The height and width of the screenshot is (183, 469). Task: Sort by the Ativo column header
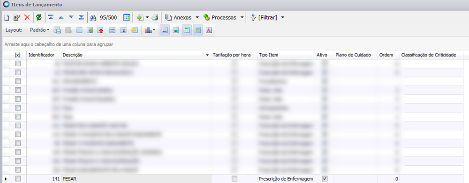coord(325,55)
